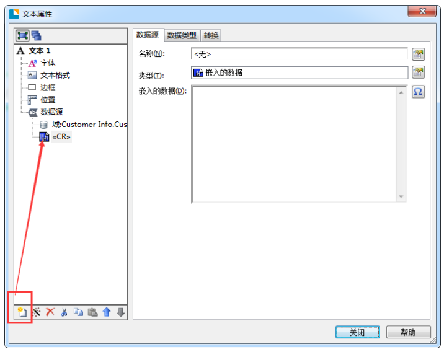Open the Omega special characters button
Screen dimensions: 444x352
[418, 92]
